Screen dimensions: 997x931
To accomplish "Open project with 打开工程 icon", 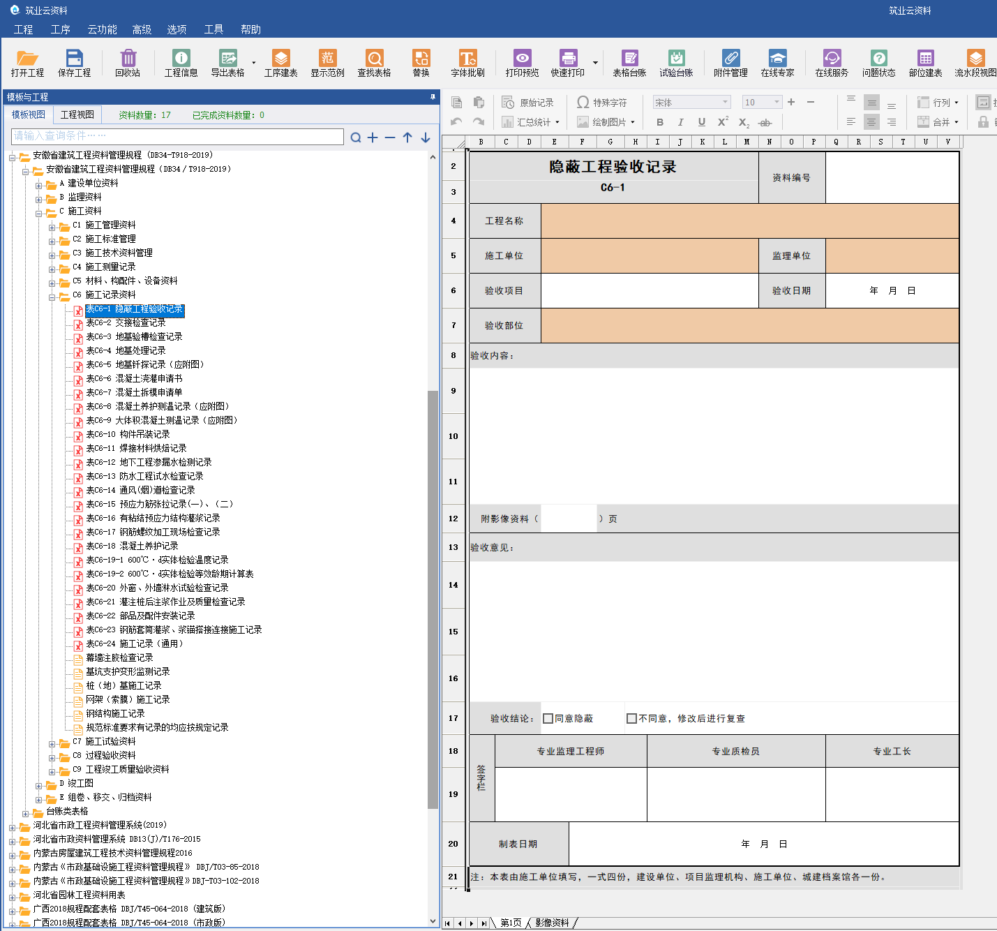I will [27, 63].
